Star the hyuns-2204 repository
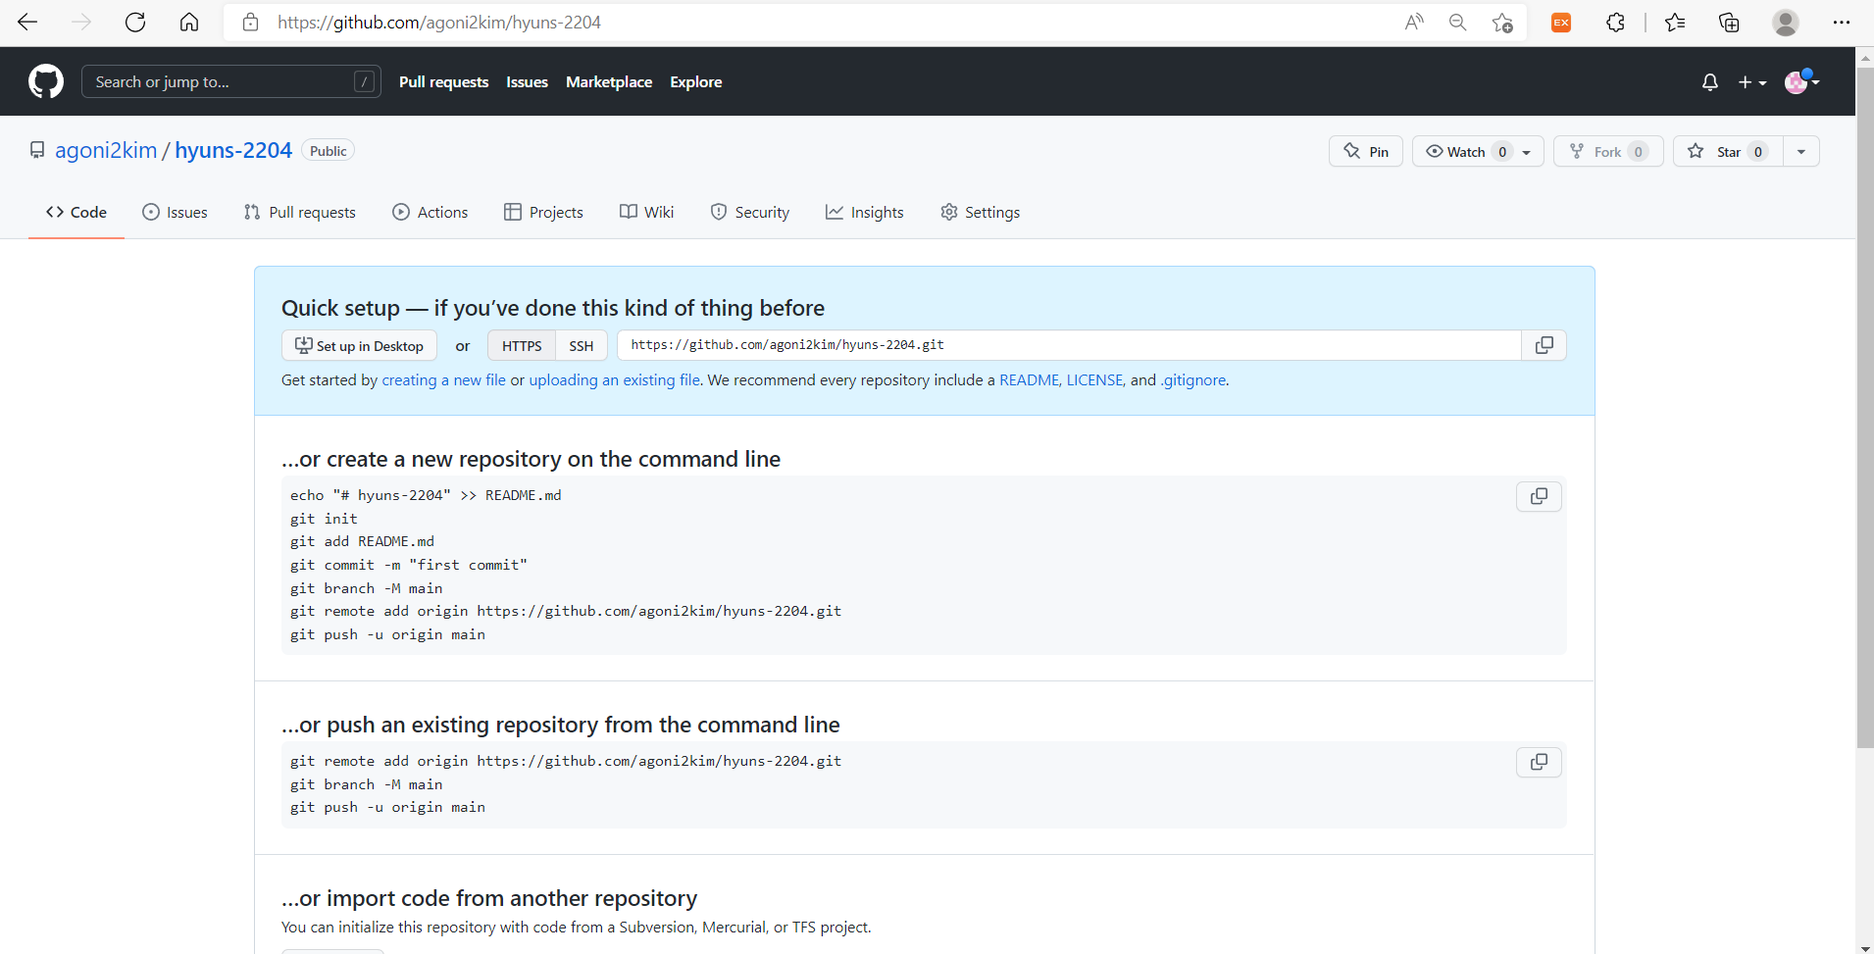The height and width of the screenshot is (954, 1874). coord(1728,151)
